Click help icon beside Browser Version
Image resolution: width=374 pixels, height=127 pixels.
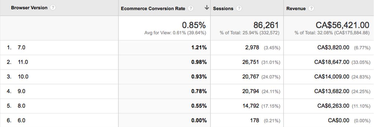[x=53, y=8]
